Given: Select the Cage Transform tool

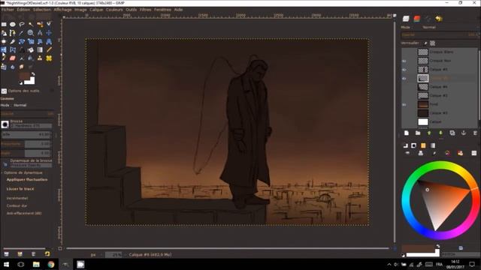Looking at the screenshot, I should [13, 49].
